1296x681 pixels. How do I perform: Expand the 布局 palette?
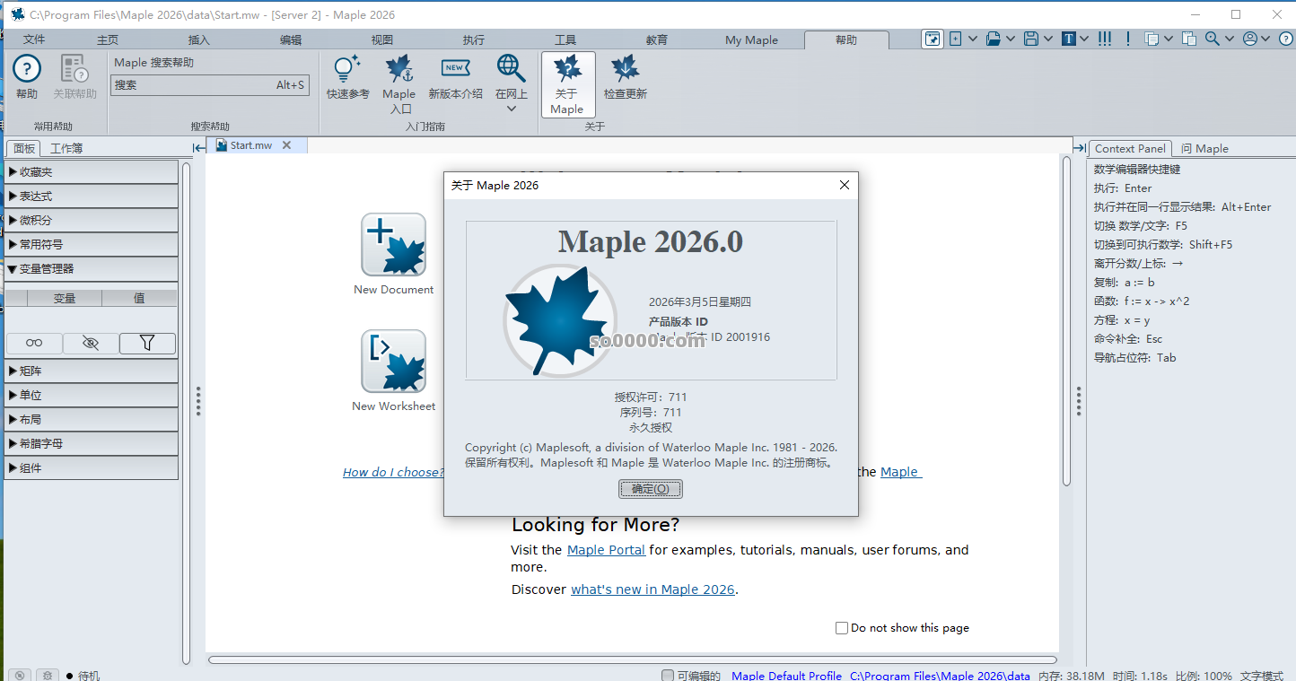tap(92, 419)
